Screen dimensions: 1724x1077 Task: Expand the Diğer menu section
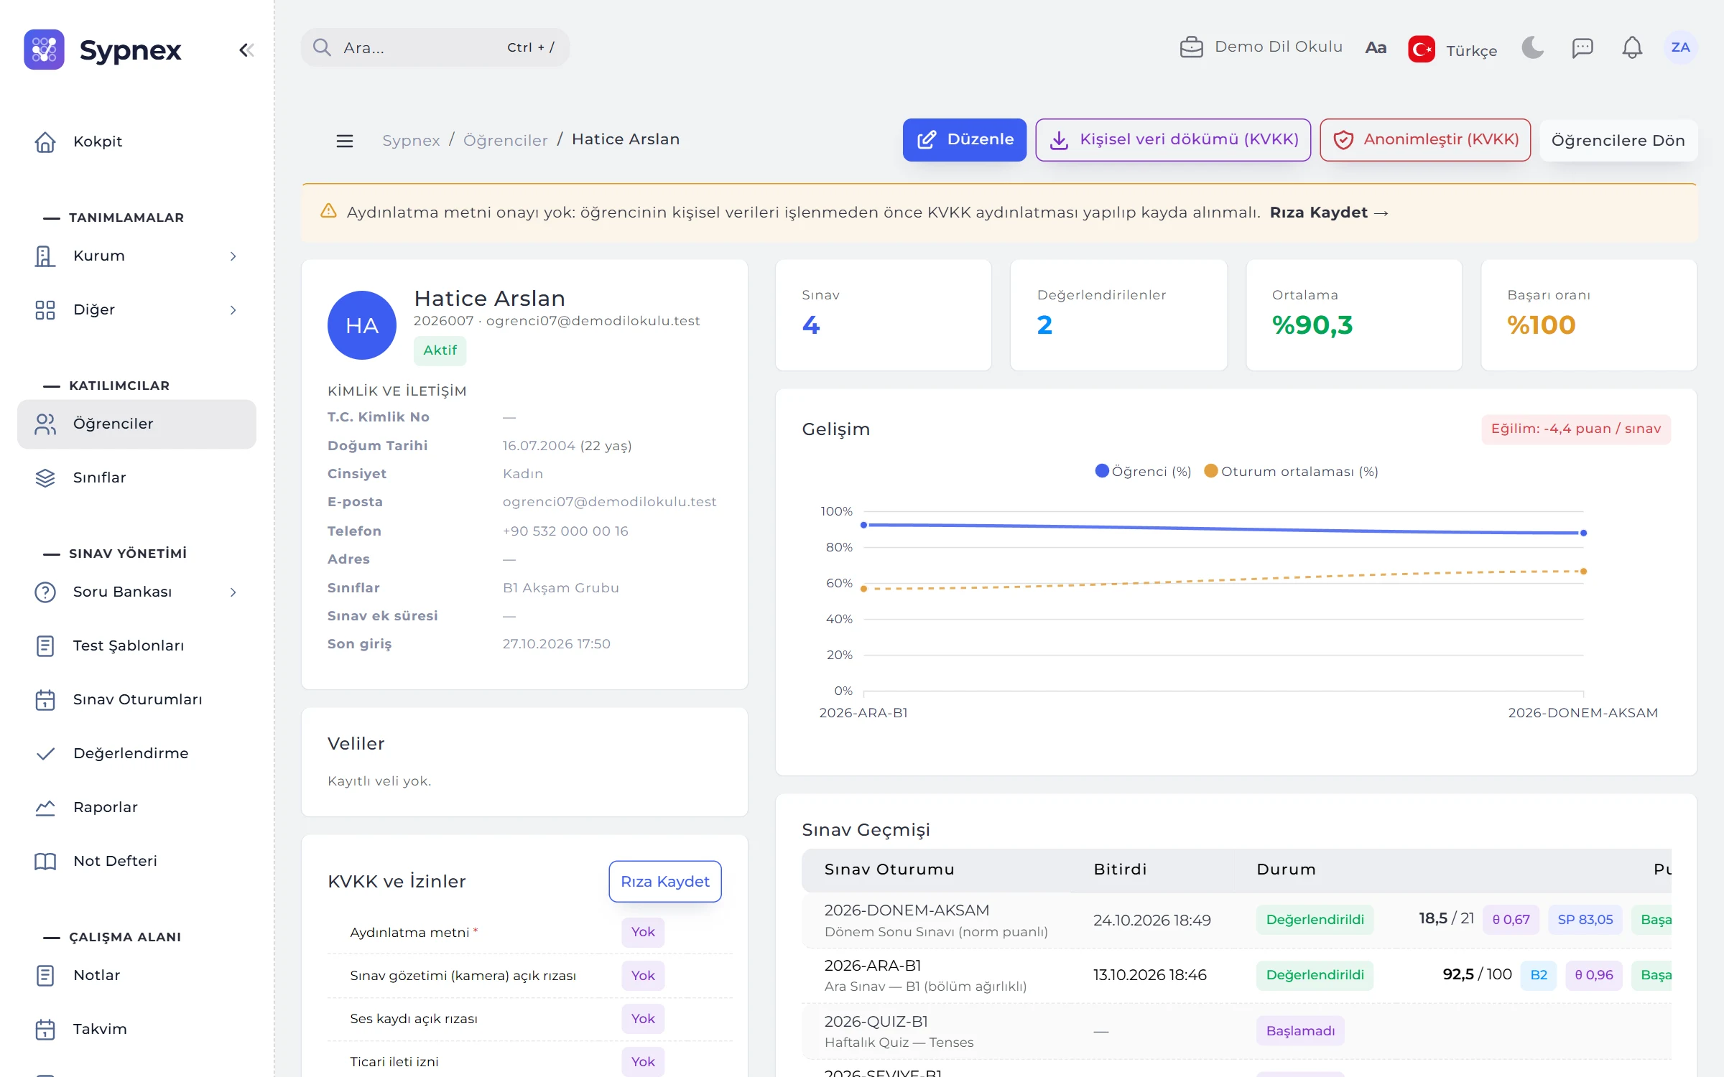click(x=136, y=309)
